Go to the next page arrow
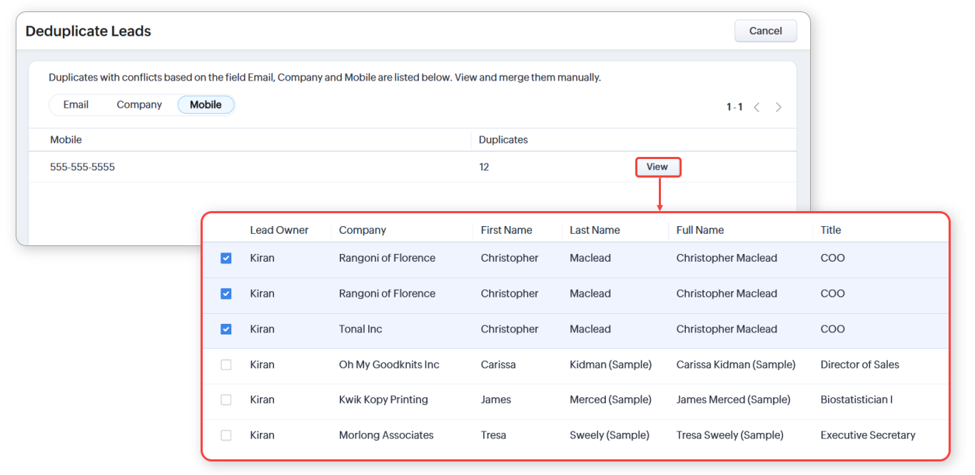Image resolution: width=975 pixels, height=475 pixels. coord(779,107)
